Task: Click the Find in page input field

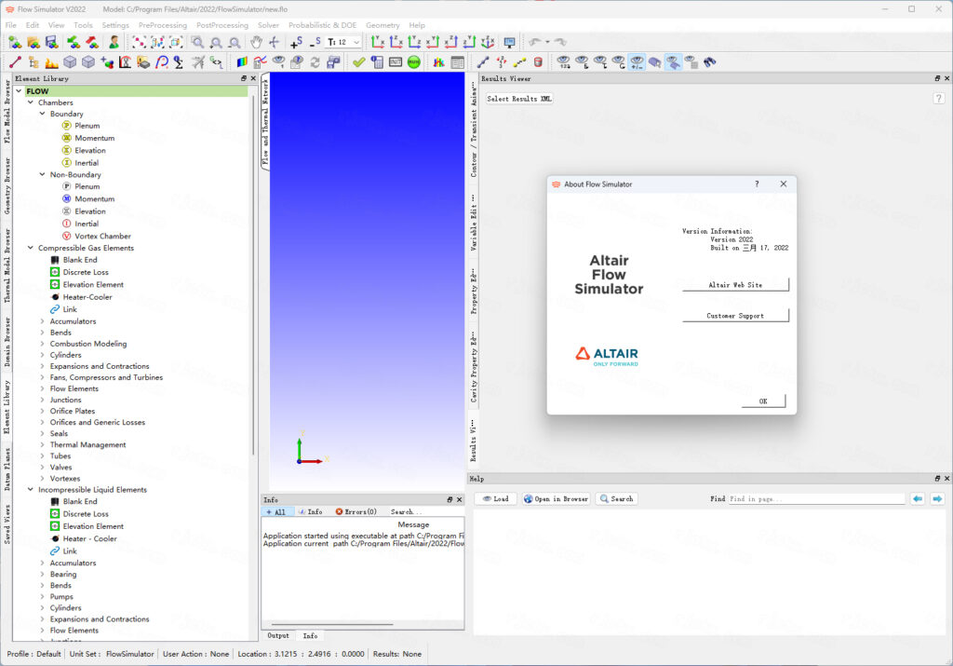Action: [815, 499]
